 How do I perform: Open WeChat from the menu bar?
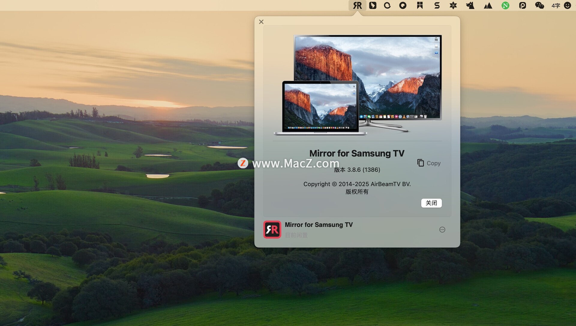point(539,5)
